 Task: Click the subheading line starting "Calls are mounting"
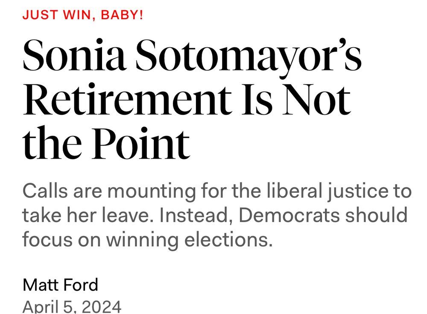(x=217, y=191)
